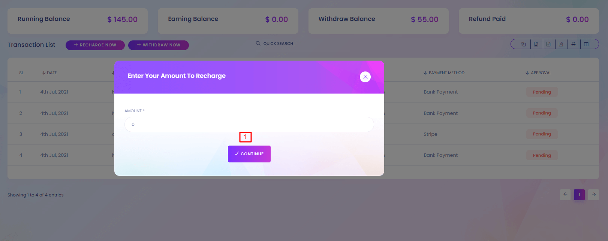This screenshot has width=608, height=241.
Task: Go to the next page arrow
Action: click(x=593, y=195)
